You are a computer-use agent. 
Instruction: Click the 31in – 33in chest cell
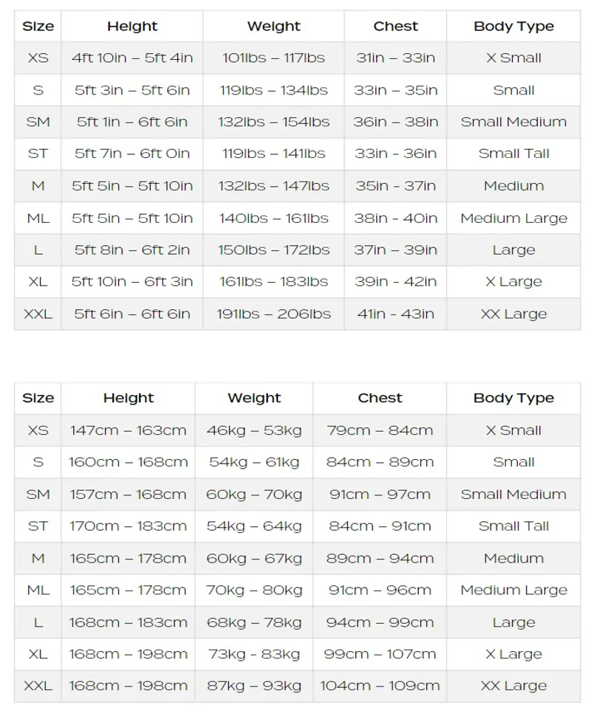(x=395, y=58)
